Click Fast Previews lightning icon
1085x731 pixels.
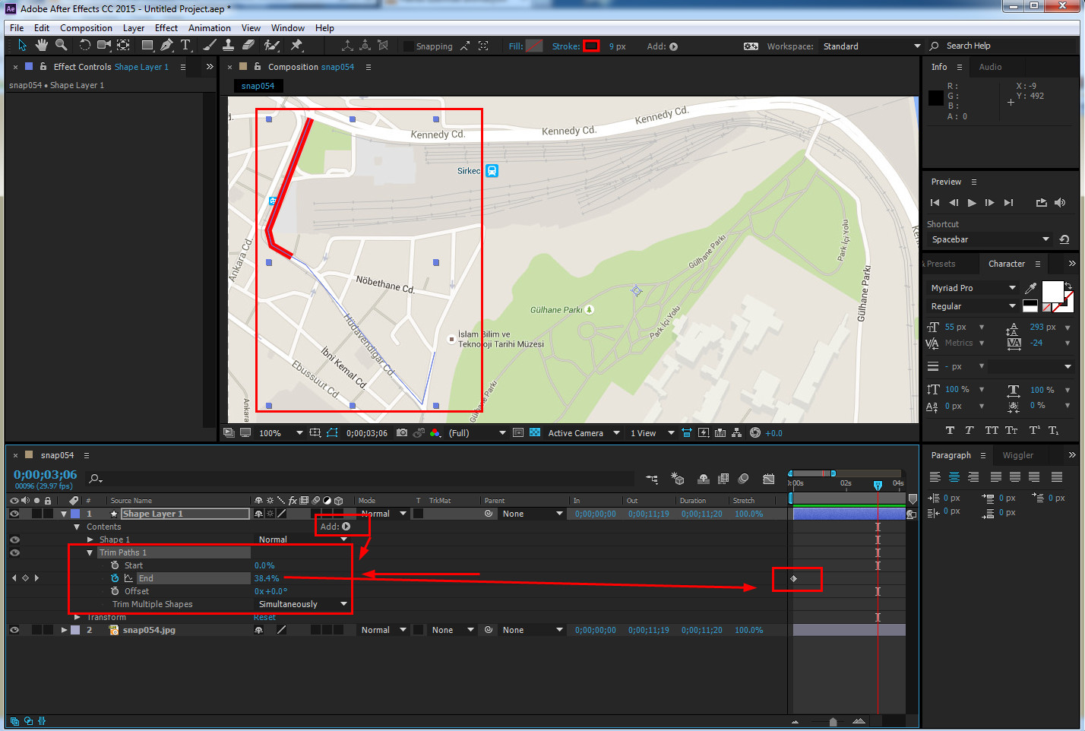click(x=704, y=432)
